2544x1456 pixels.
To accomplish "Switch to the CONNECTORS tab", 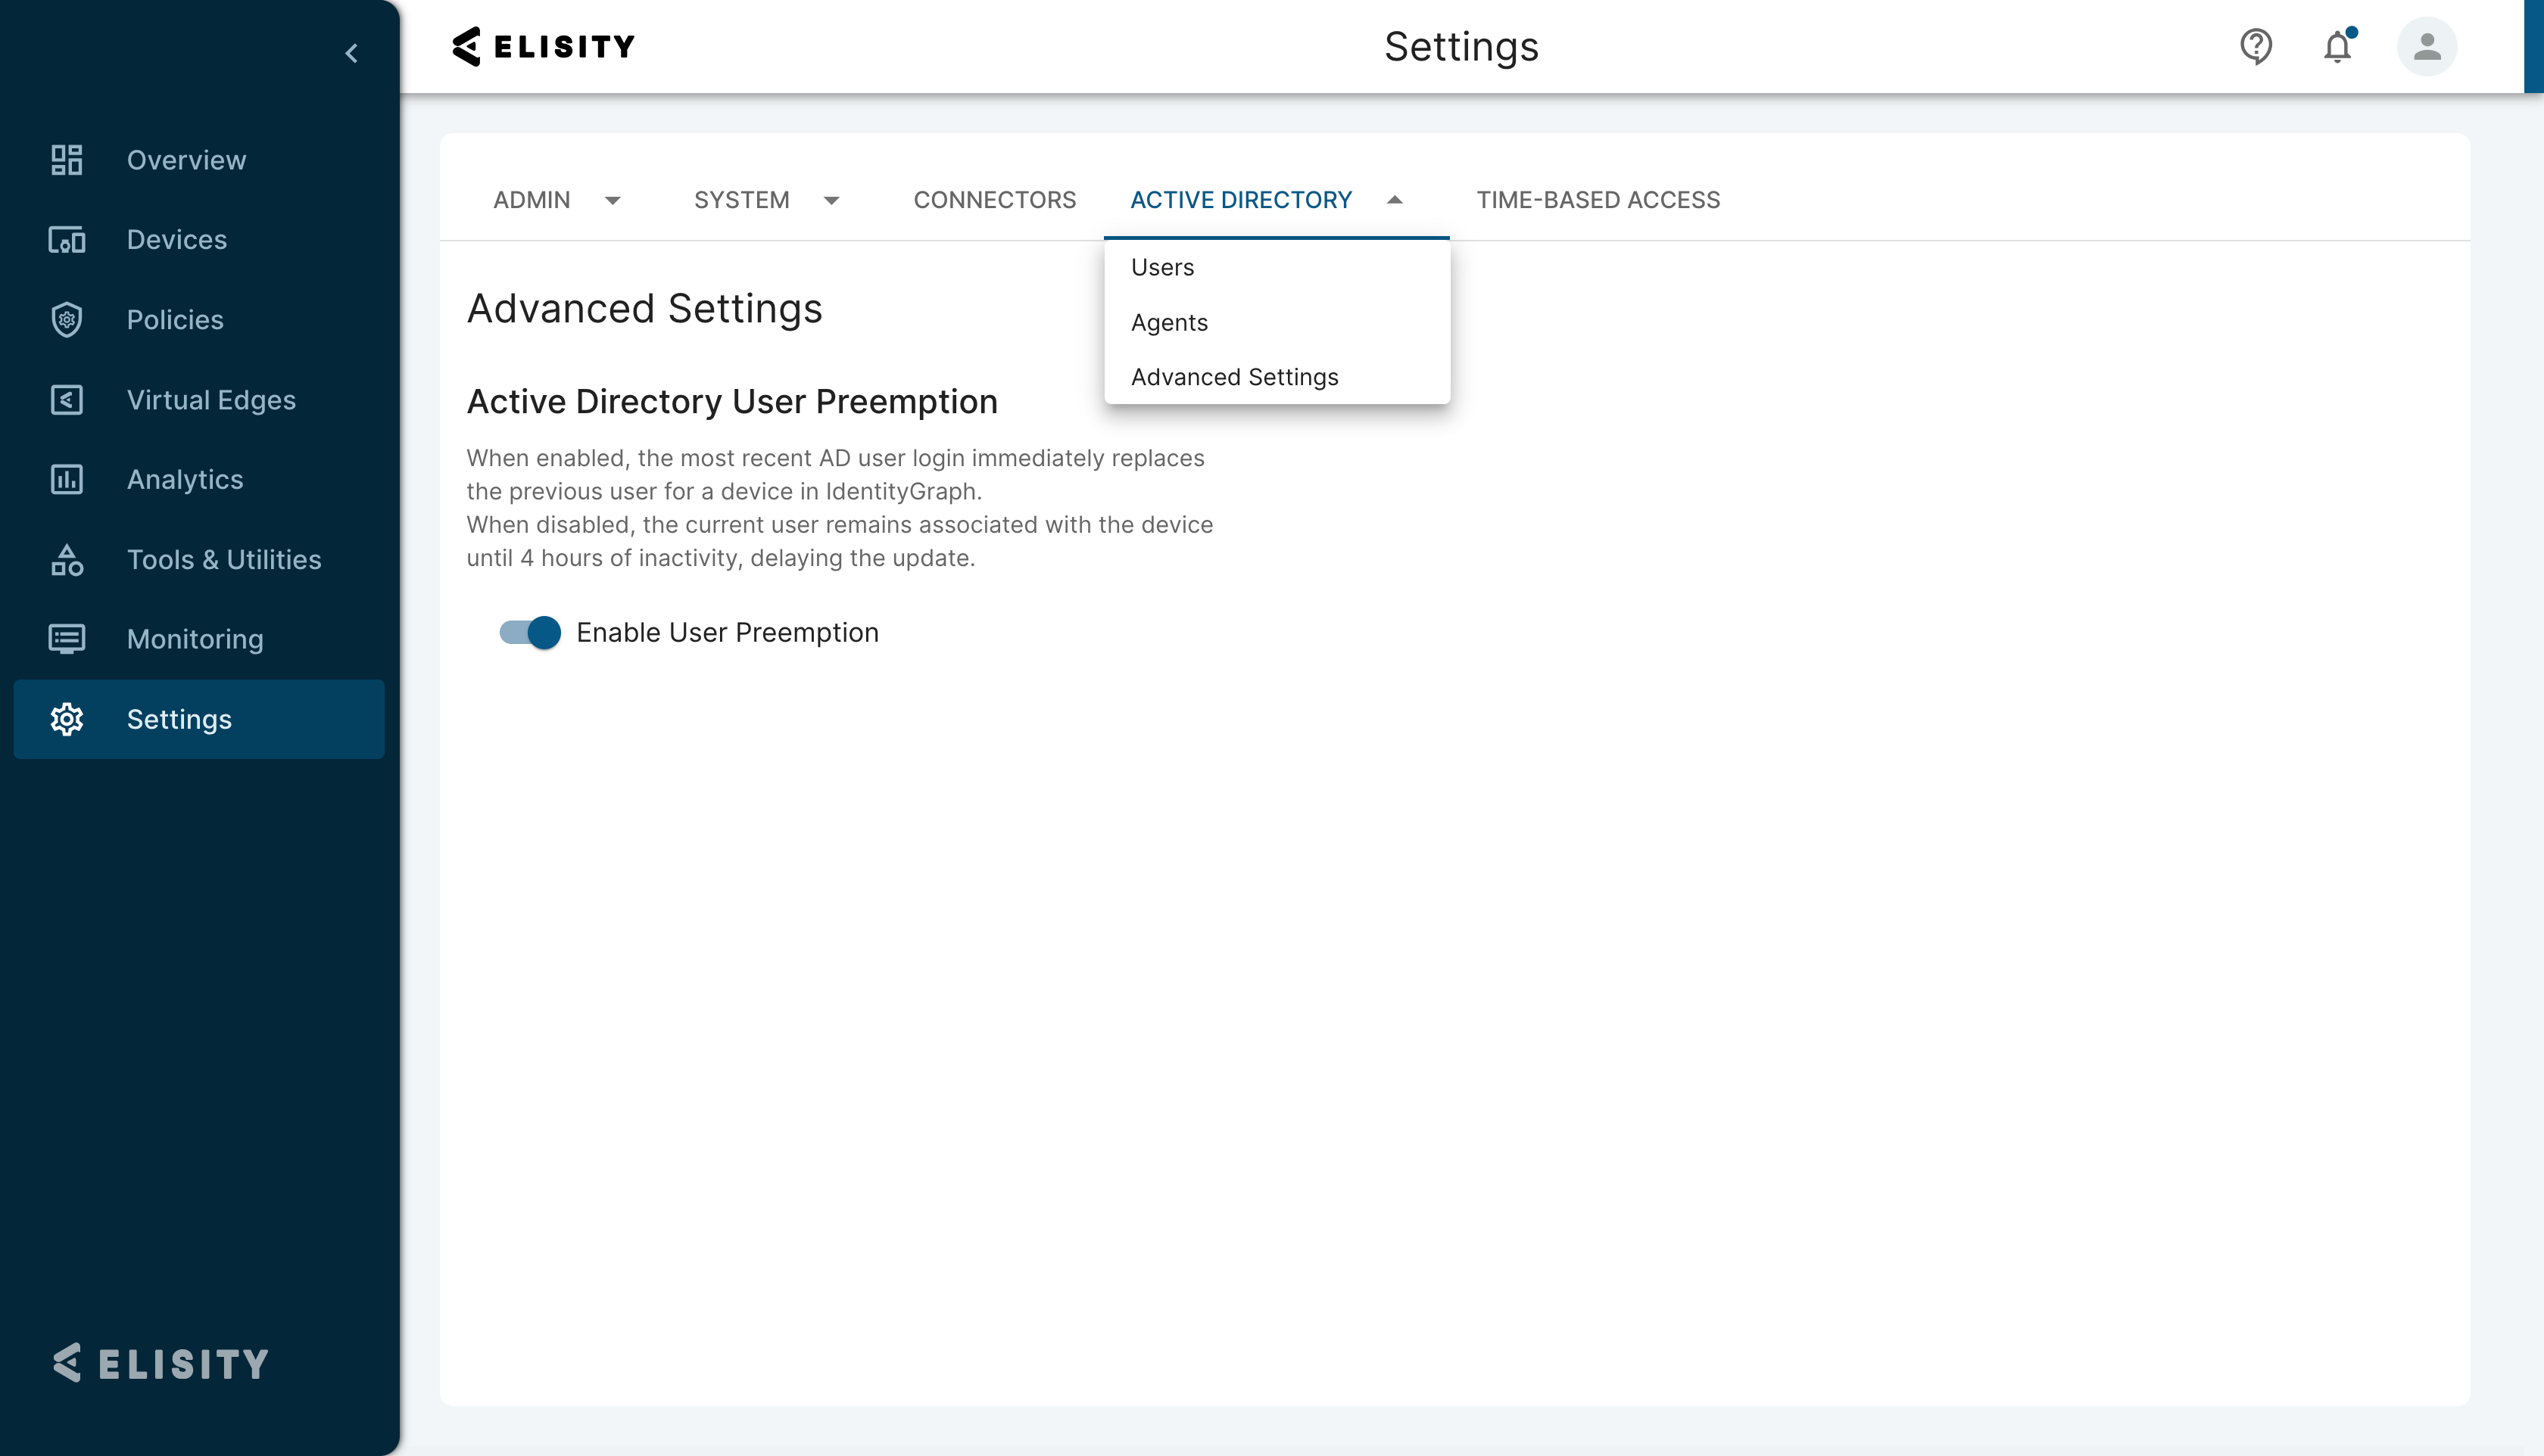I will pos(994,199).
